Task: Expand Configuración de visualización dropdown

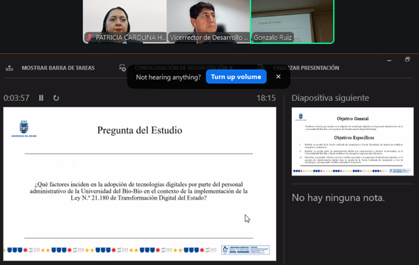Action: click(184, 67)
